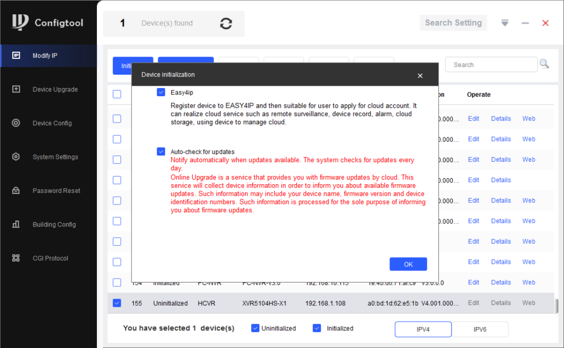The width and height of the screenshot is (564, 348).
Task: Close the Device initialization dialog
Action: [x=420, y=75]
